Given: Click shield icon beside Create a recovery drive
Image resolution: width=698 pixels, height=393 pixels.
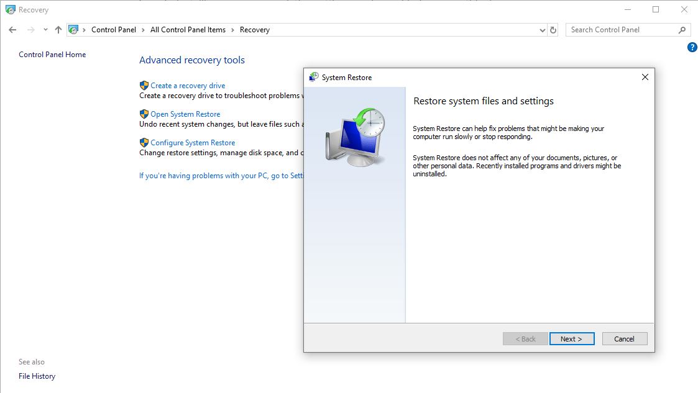Looking at the screenshot, I should [x=144, y=85].
